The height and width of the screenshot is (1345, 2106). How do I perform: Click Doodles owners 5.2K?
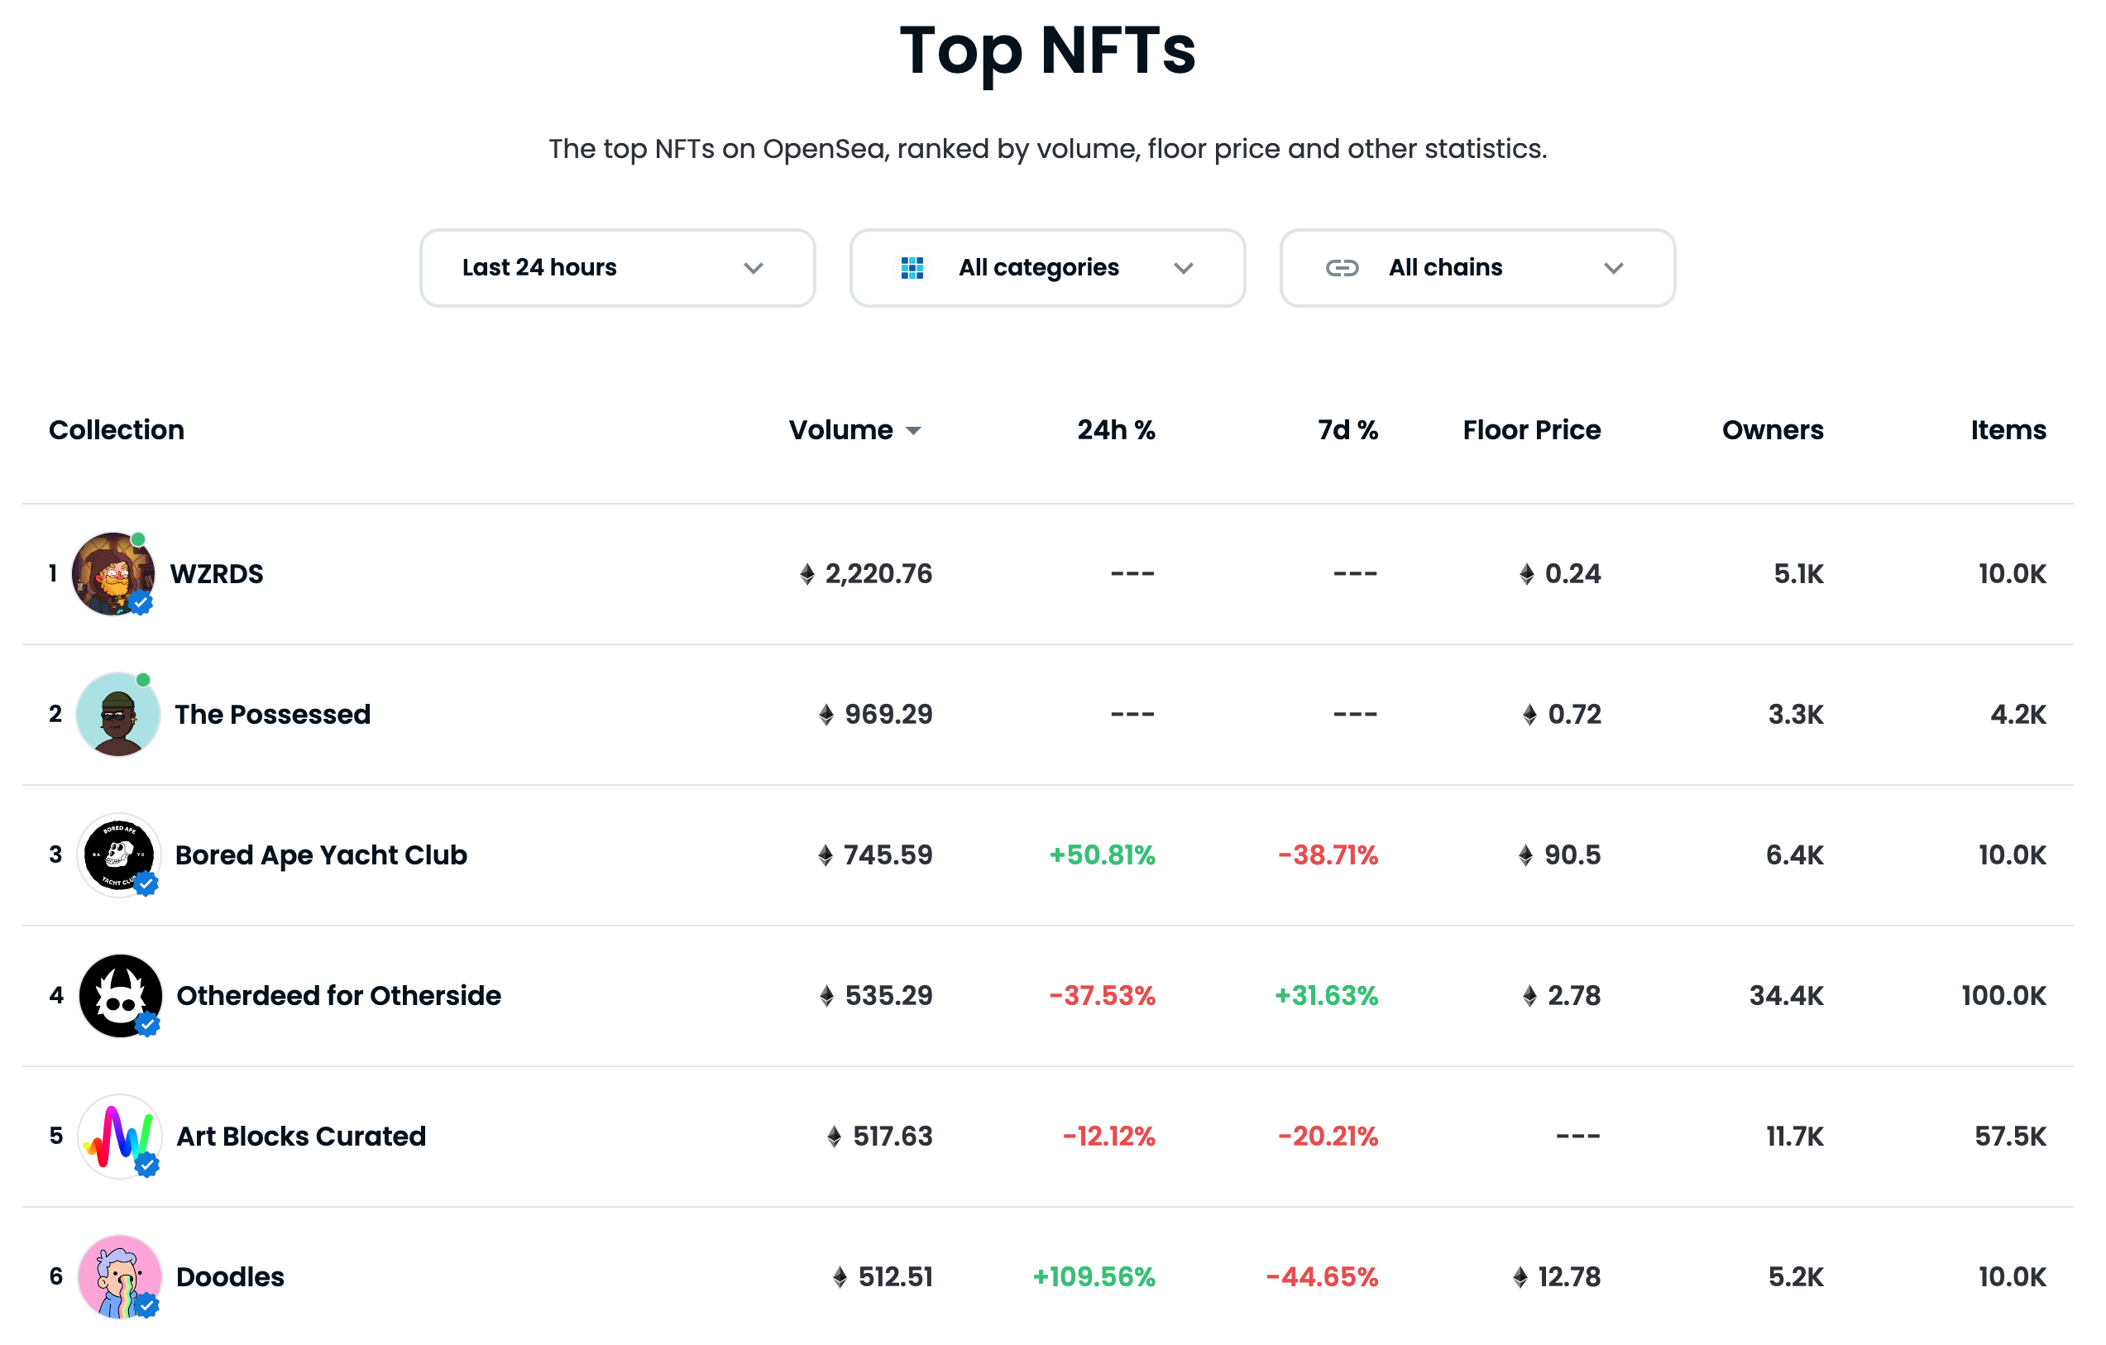click(1797, 1278)
